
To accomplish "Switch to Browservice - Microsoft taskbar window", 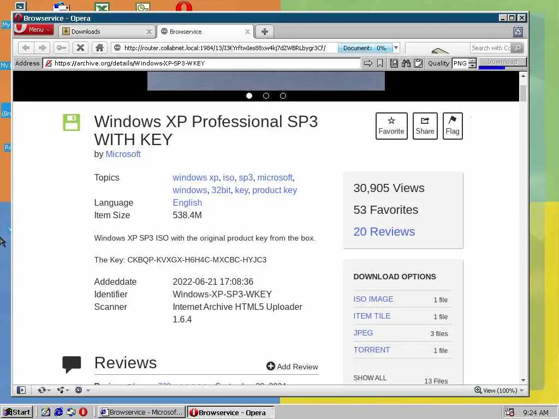I will [x=141, y=412].
